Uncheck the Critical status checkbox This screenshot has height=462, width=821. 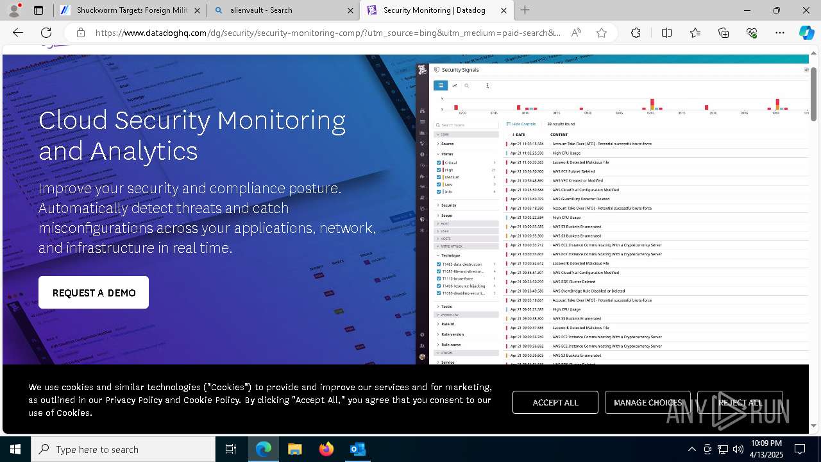439,163
